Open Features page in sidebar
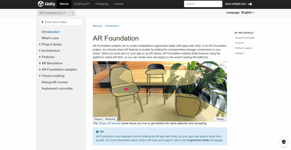 [x=48, y=57]
